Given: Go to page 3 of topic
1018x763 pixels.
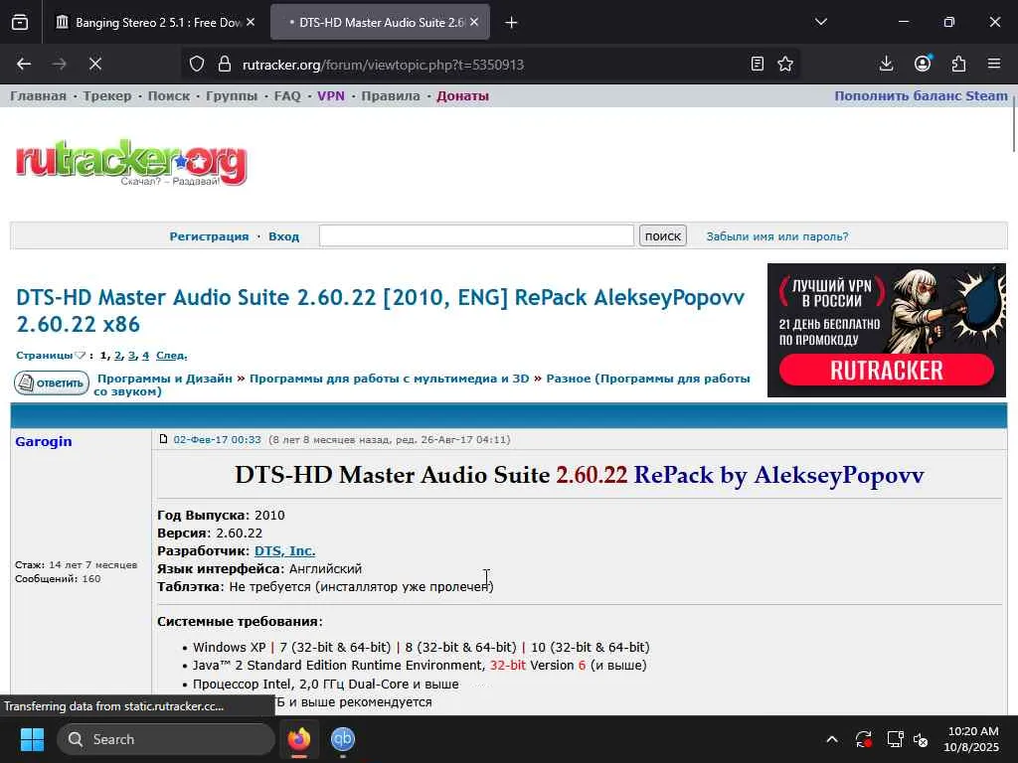Looking at the screenshot, I should tap(131, 356).
